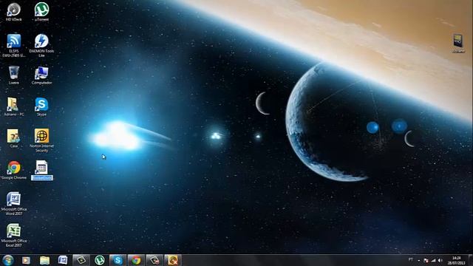473x266 pixels.
Task: Open Norton Internet Security desktop shortcut
Action: (x=41, y=140)
